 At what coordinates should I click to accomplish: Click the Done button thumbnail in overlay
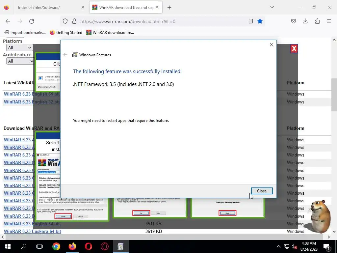tap(227, 213)
